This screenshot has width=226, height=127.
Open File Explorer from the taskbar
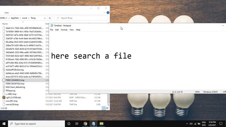[x=101, y=124]
